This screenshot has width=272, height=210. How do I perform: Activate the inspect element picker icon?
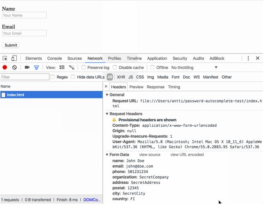pyautogui.click(x=5, y=58)
